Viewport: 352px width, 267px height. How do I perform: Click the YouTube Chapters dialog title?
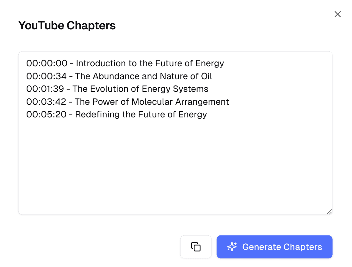tap(67, 25)
